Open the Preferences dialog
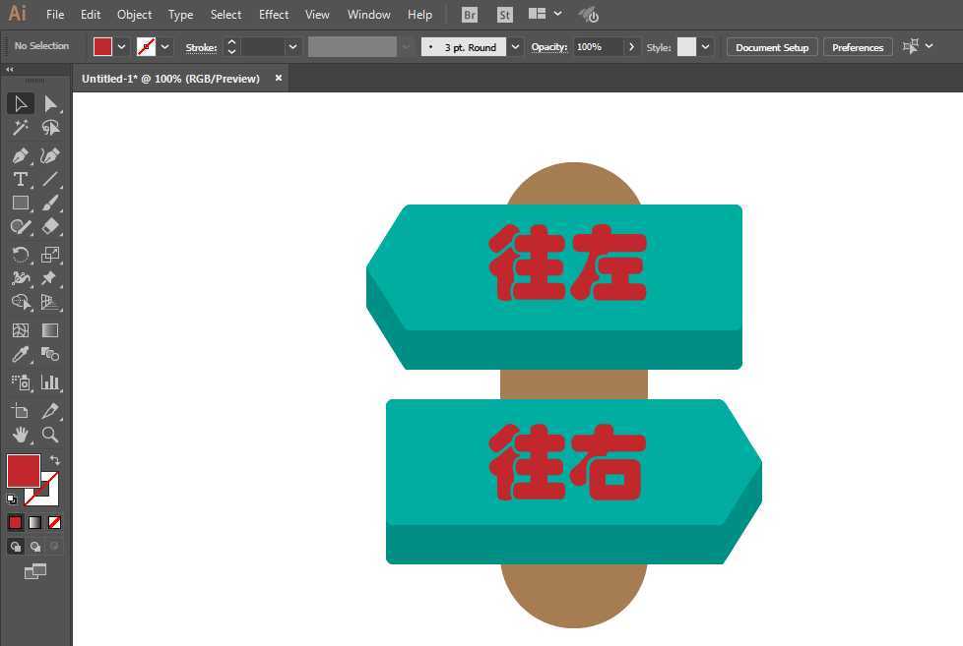Screen dimensions: 963x646 click(x=858, y=45)
